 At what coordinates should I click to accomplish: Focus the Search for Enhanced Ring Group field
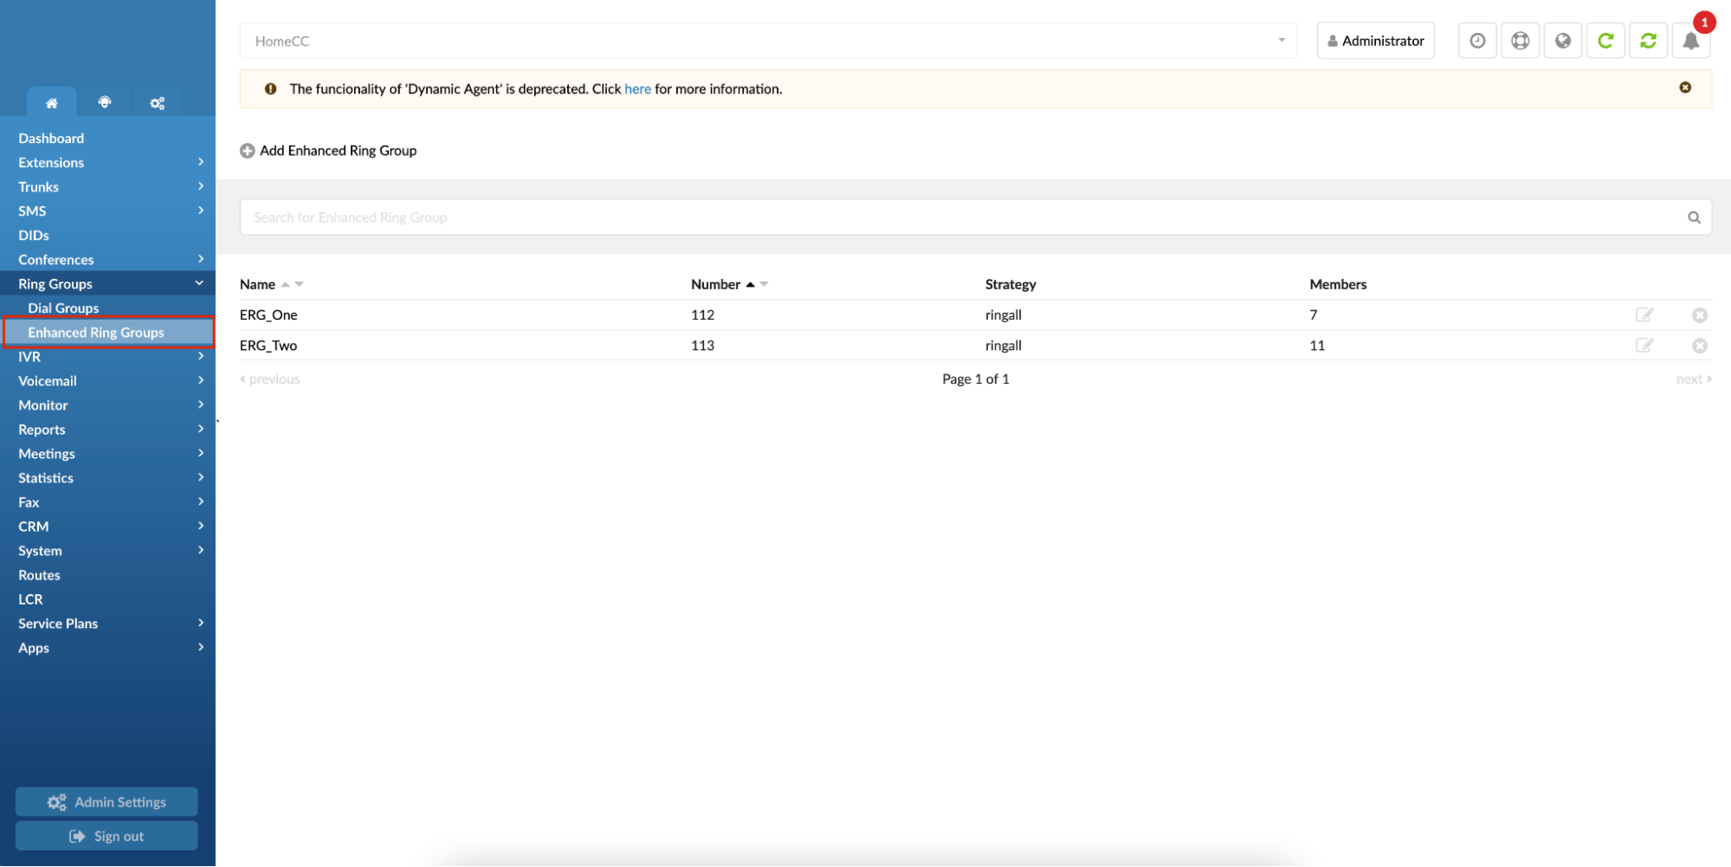(x=953, y=217)
